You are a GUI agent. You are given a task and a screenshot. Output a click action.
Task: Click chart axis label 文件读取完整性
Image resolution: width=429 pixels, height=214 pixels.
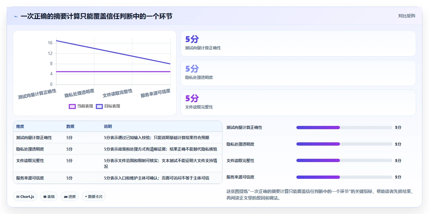(117, 93)
